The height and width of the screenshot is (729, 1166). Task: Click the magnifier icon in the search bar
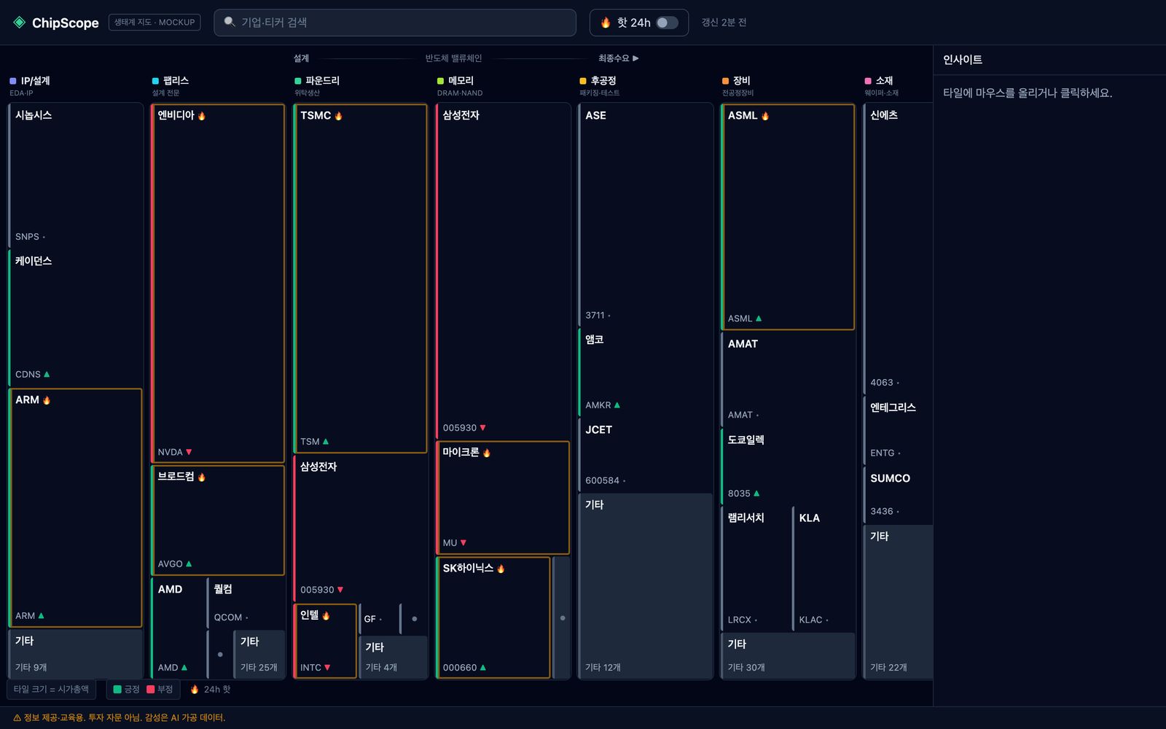230,23
